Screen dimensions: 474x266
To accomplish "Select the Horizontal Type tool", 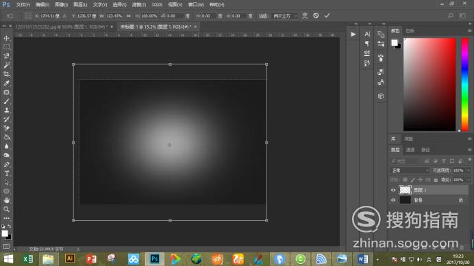I will pos(6,174).
